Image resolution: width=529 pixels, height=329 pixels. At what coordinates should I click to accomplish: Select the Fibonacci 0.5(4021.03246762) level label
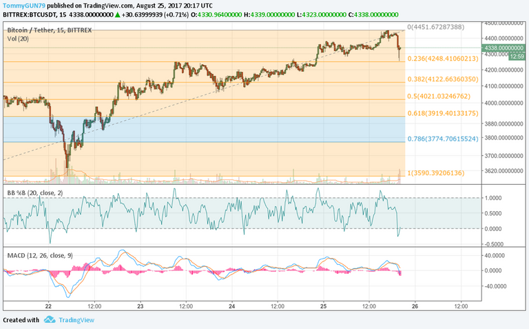(x=439, y=97)
